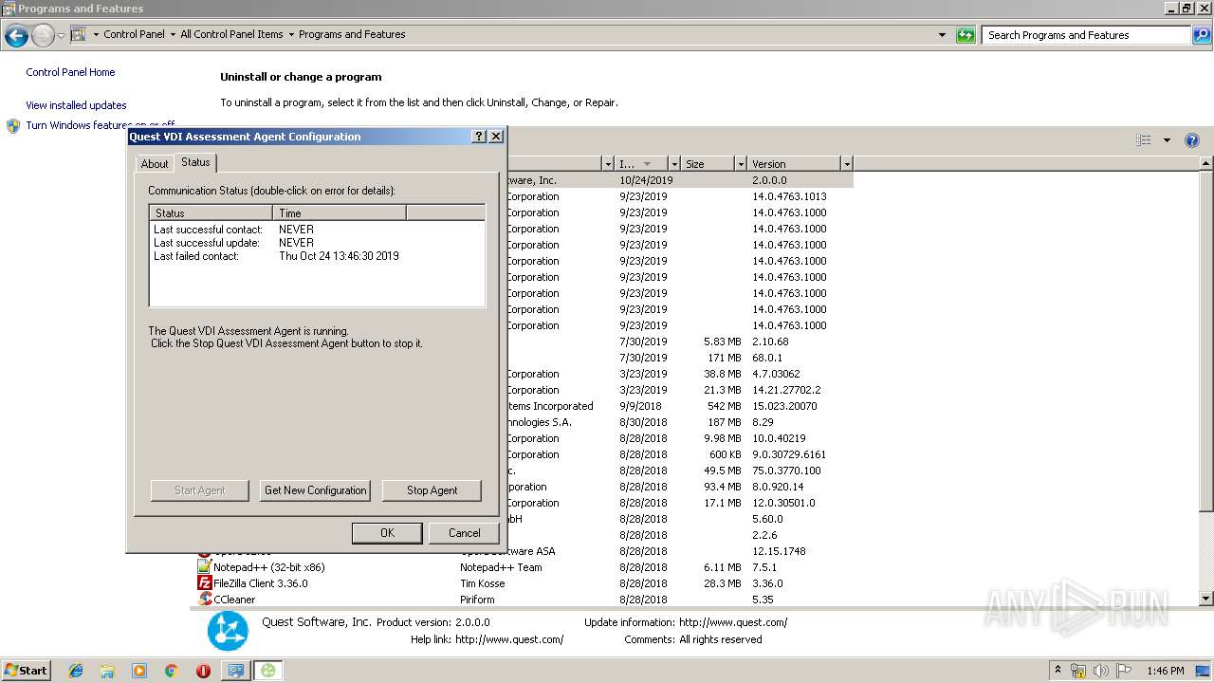Open Windows Explorer folder taskbar icon
Image resolution: width=1214 pixels, height=683 pixels.
point(107,671)
